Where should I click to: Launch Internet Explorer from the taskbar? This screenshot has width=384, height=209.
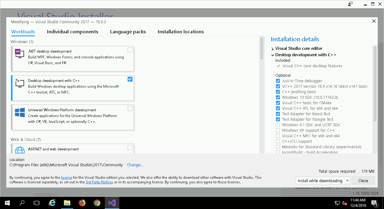pos(52,203)
